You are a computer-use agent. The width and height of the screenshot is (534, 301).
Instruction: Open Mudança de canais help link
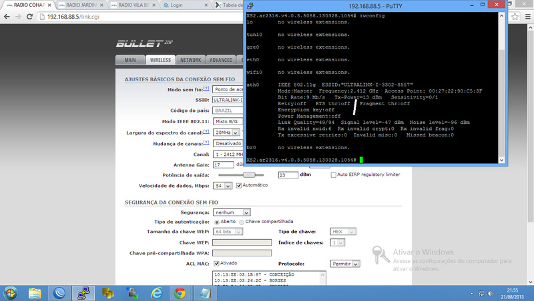pyautogui.click(x=206, y=143)
